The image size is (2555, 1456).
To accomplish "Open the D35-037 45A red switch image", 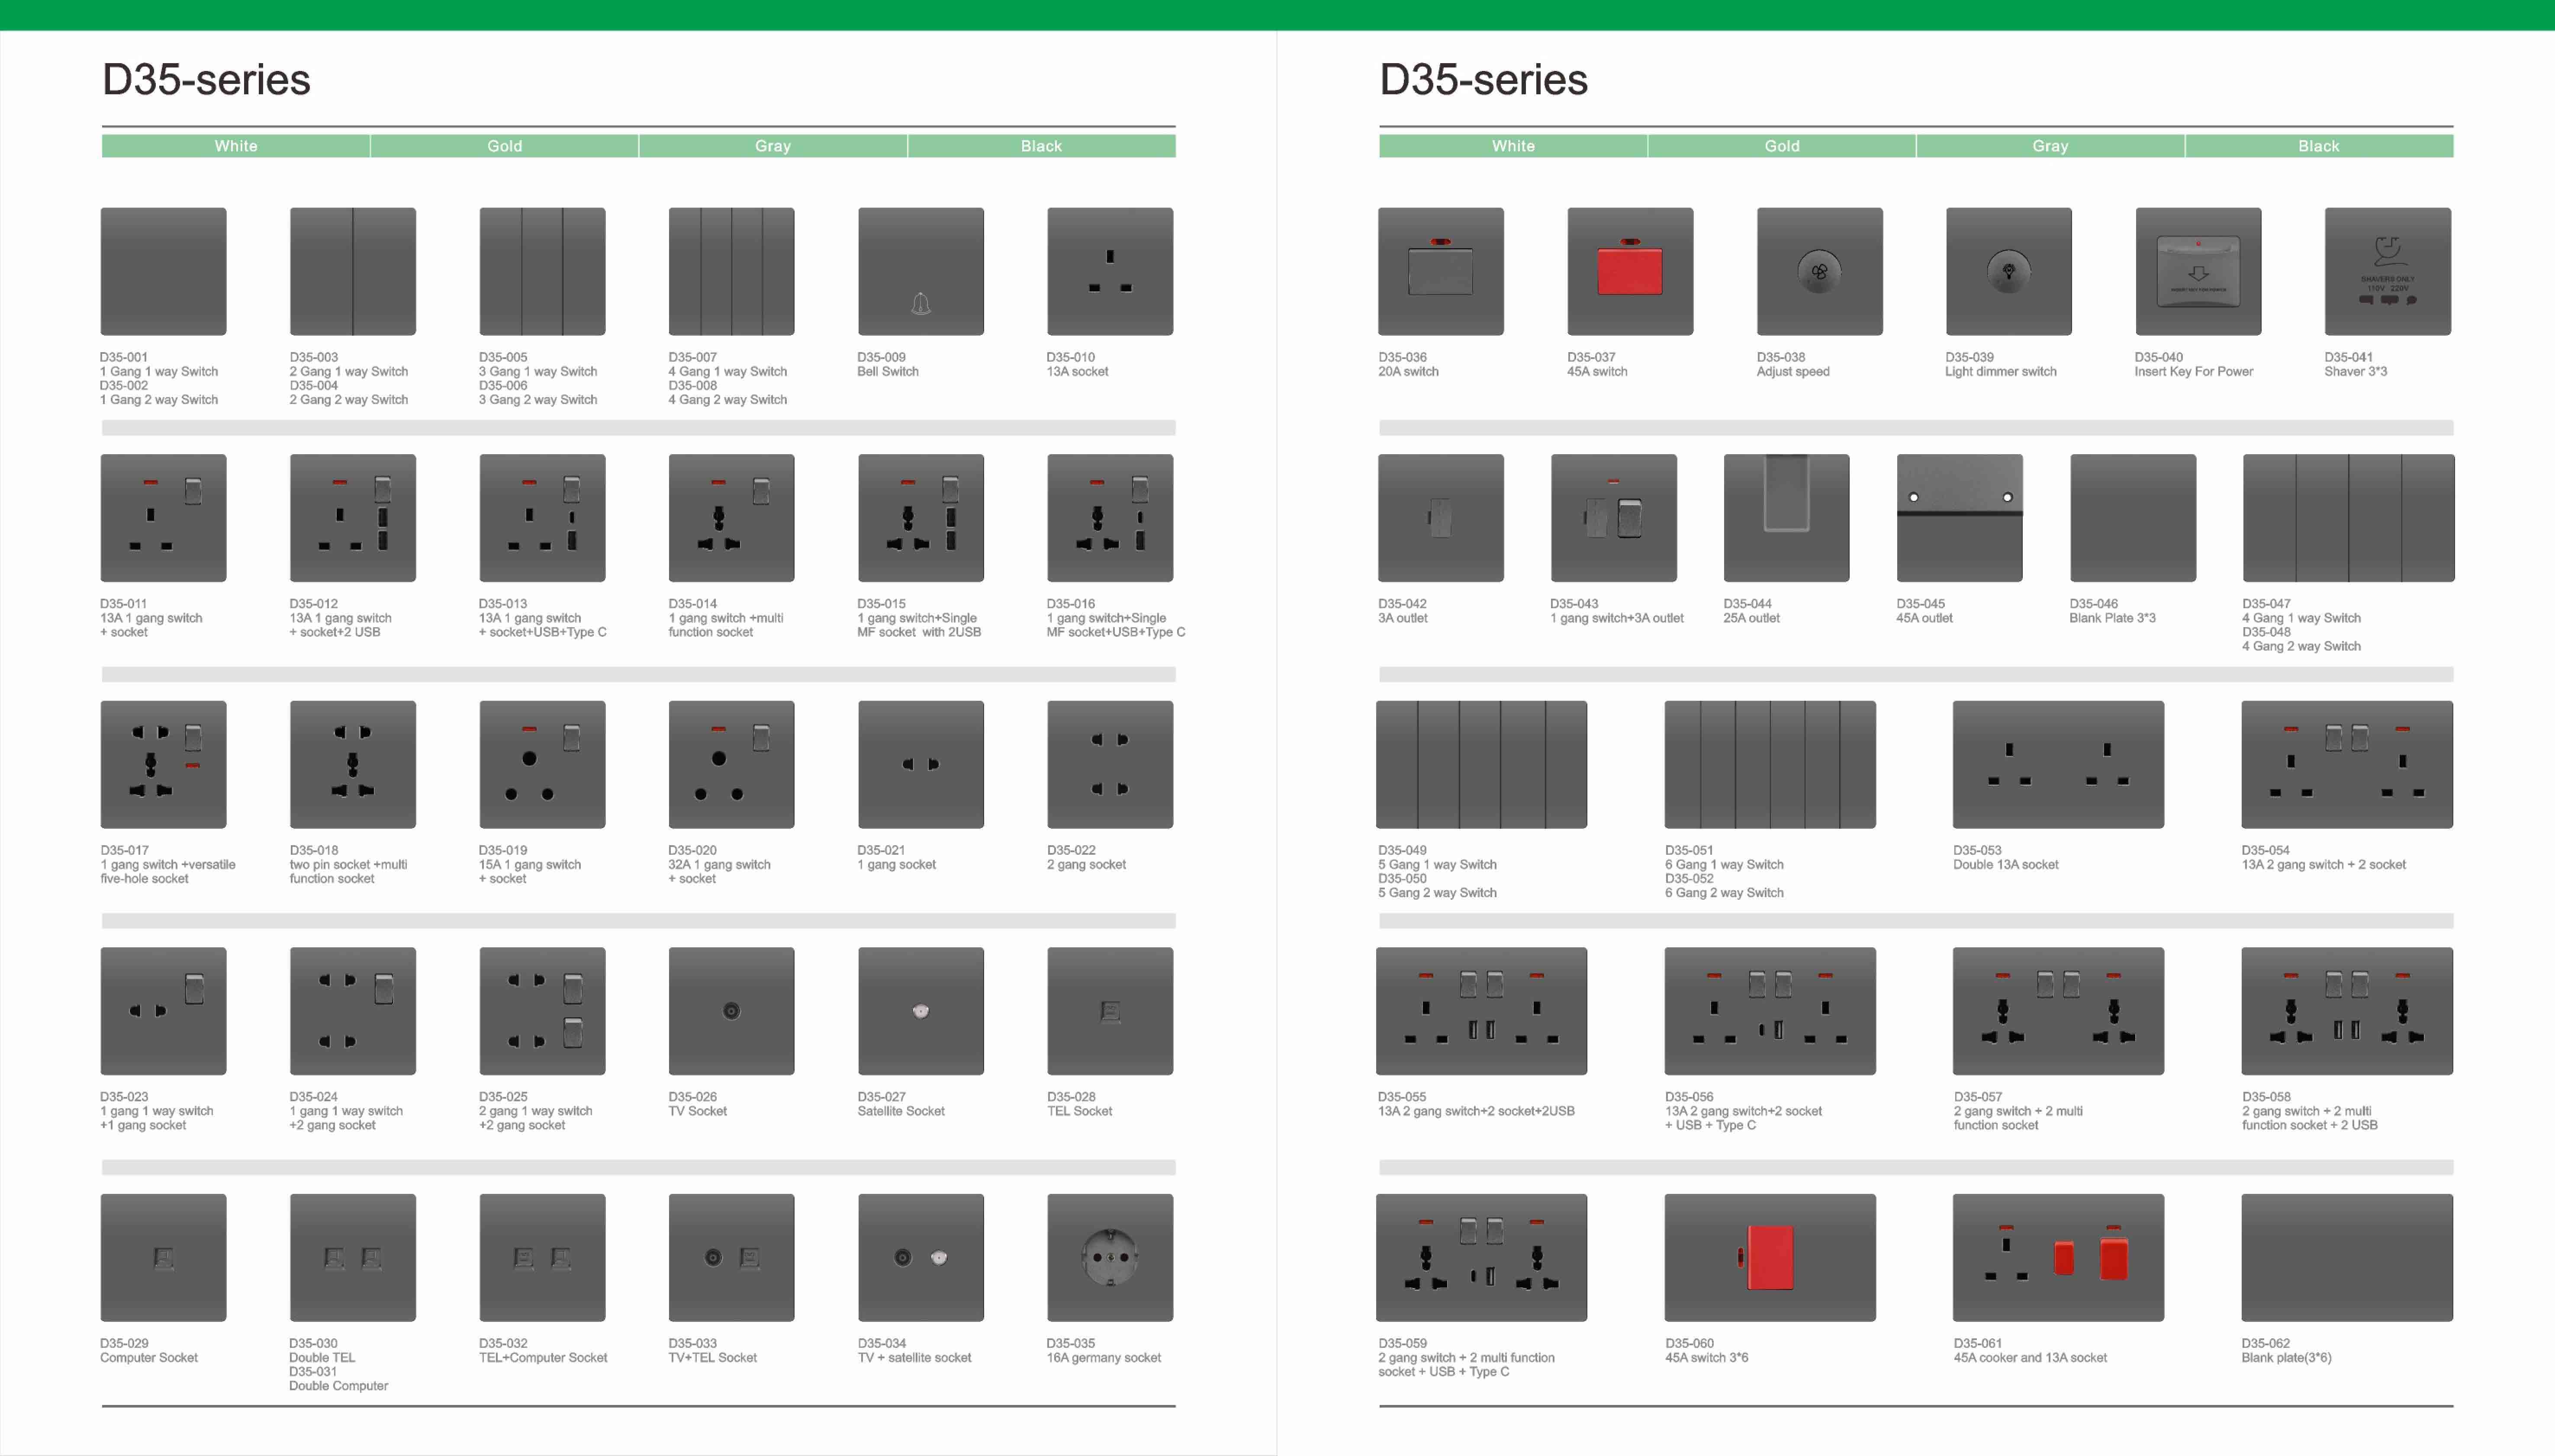I will (1630, 271).
